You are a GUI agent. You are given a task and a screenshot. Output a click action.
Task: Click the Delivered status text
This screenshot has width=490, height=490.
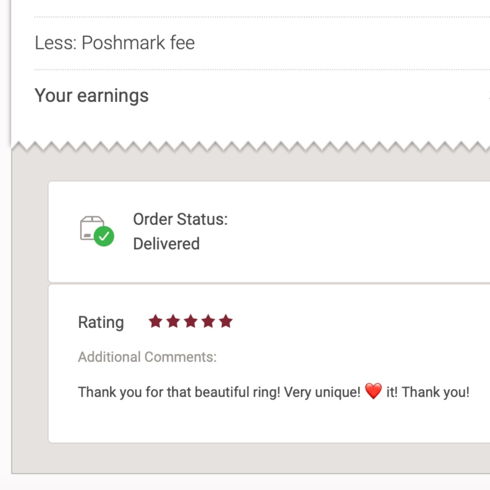tap(166, 244)
